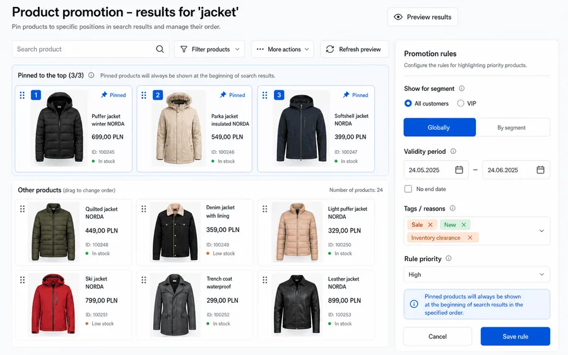Click the Preview results button

(x=422, y=17)
